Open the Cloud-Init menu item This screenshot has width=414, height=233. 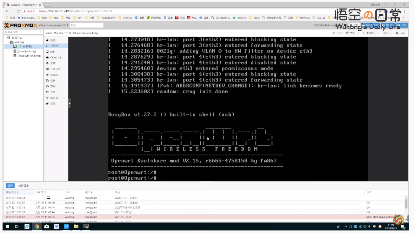tap(56, 57)
